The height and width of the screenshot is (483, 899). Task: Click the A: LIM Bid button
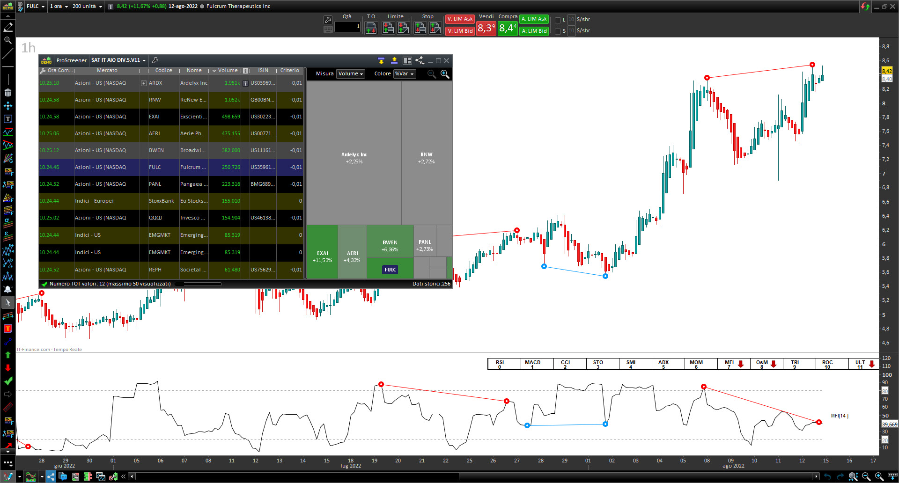tap(534, 31)
